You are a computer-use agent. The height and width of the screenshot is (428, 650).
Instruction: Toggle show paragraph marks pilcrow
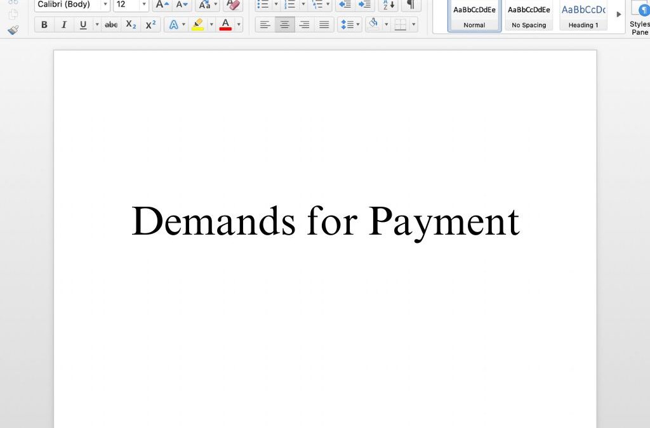click(x=411, y=5)
